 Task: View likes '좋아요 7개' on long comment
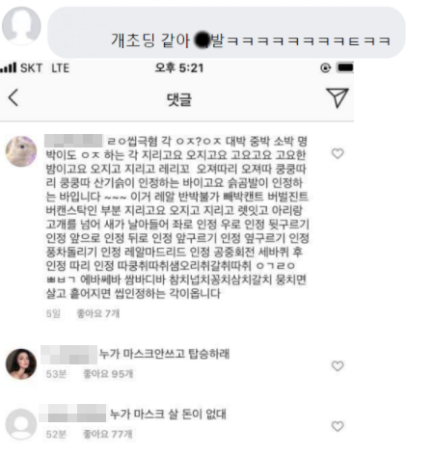[98, 313]
